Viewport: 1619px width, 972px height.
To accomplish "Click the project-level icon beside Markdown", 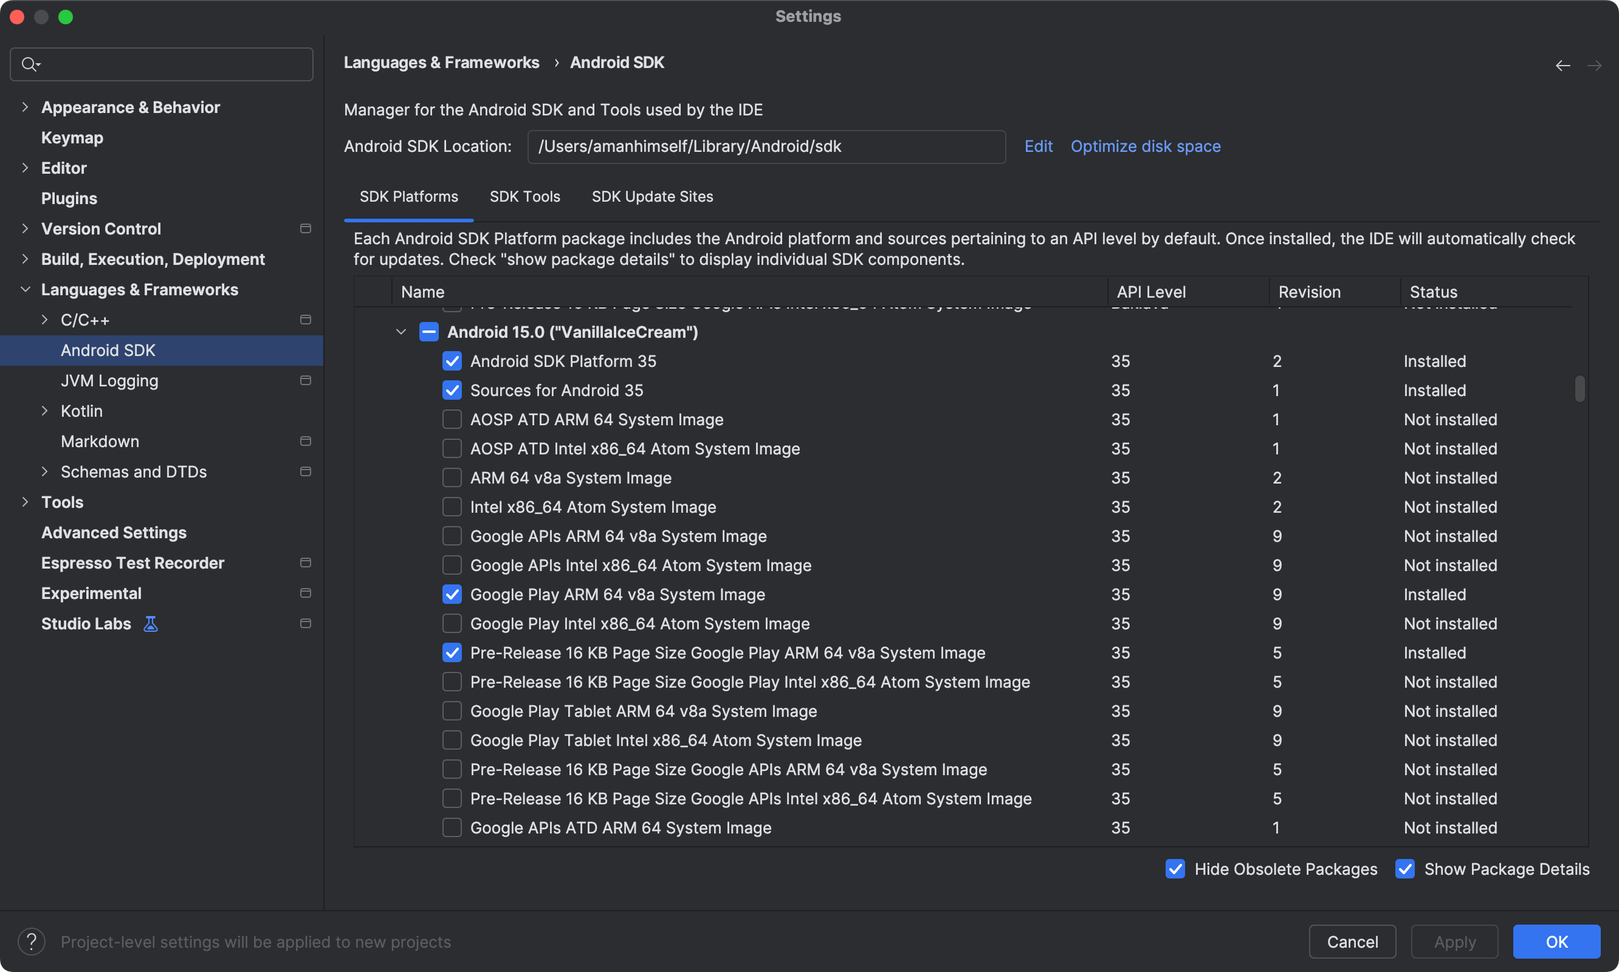I will pos(304,441).
